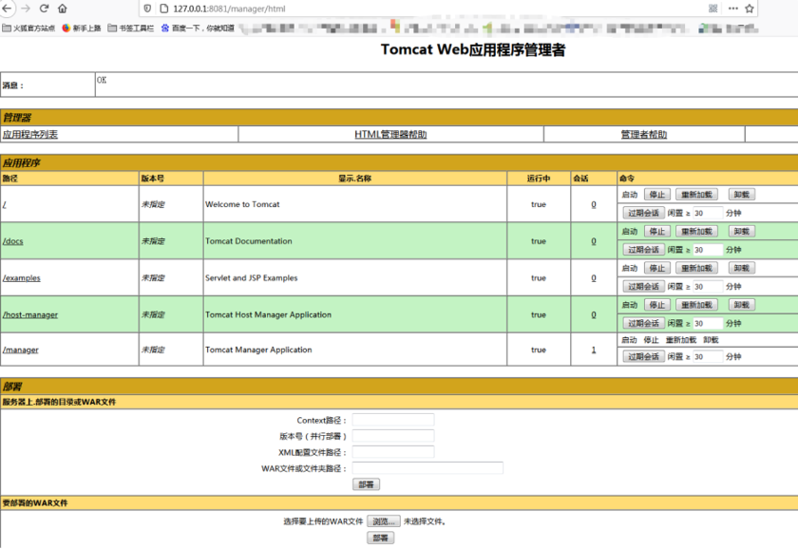Open the /docs application link
The image size is (798, 549).
(12, 241)
